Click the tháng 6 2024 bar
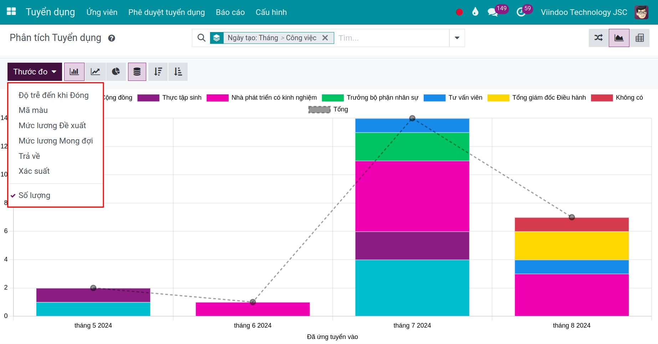 coord(253,309)
